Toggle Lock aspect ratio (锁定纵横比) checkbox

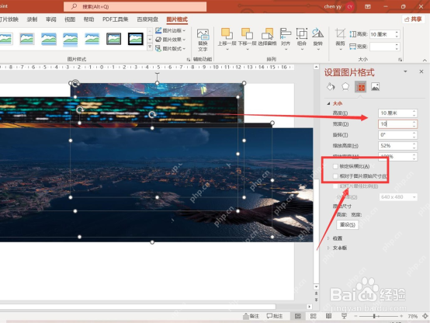(335, 166)
